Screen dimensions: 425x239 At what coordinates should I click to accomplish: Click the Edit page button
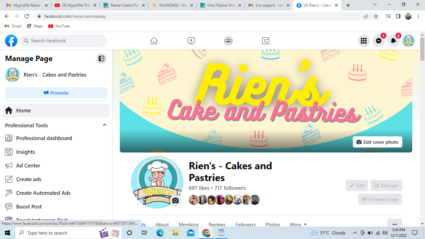pyautogui.click(x=357, y=185)
